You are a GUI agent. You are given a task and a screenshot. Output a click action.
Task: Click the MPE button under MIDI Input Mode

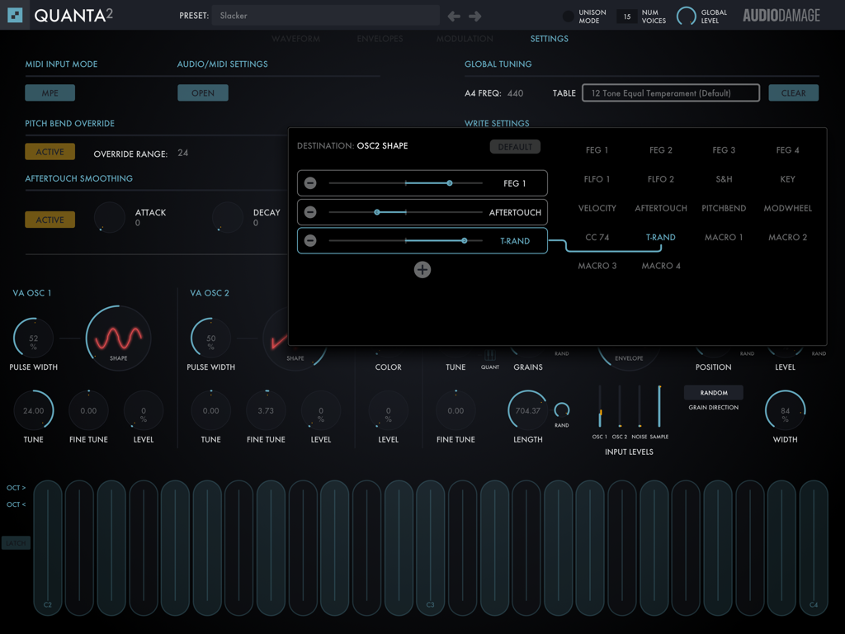point(50,92)
